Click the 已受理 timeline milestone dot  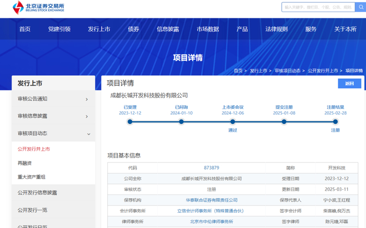[x=130, y=122]
